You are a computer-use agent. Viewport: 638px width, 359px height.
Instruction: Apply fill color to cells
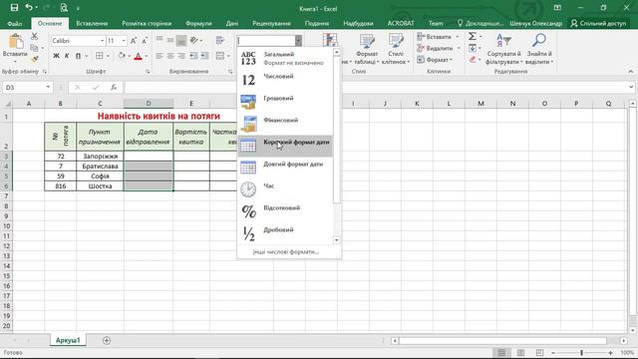[122, 56]
